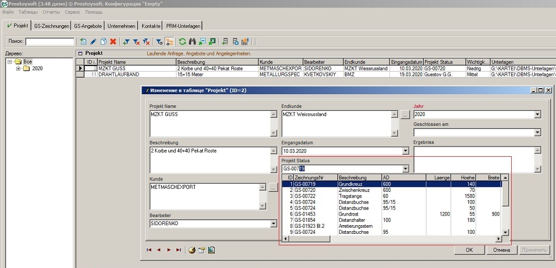Open the Bearbeiter dropdown list
This screenshot has width=556, height=268.
tap(274, 223)
